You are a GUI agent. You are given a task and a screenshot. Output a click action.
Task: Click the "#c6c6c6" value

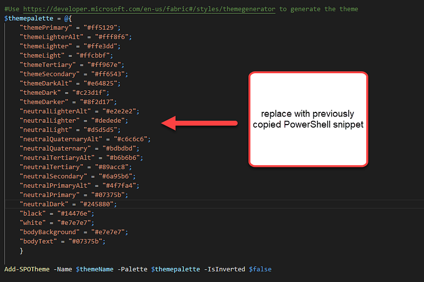[x=130, y=139]
